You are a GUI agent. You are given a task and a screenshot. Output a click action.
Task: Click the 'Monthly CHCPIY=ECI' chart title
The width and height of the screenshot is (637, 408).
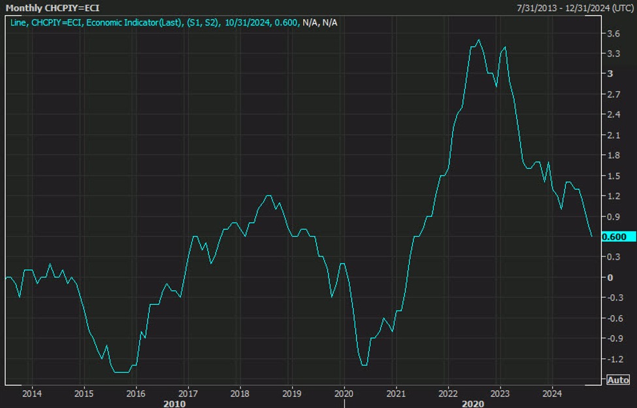pos(52,8)
